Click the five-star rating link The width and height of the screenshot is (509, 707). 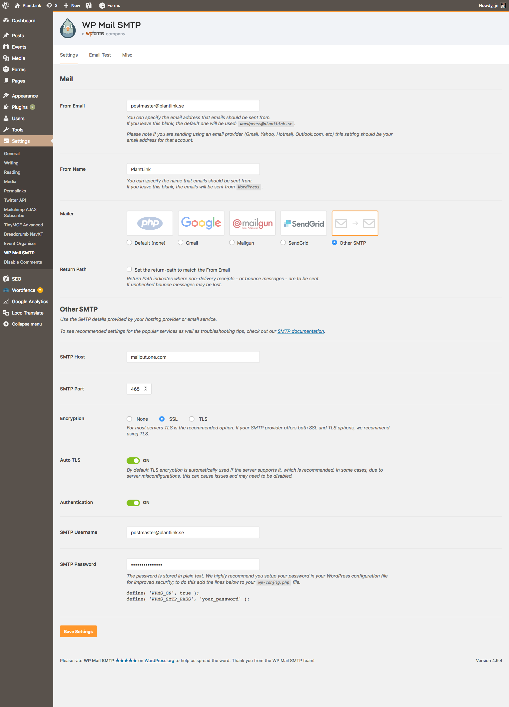click(x=126, y=660)
